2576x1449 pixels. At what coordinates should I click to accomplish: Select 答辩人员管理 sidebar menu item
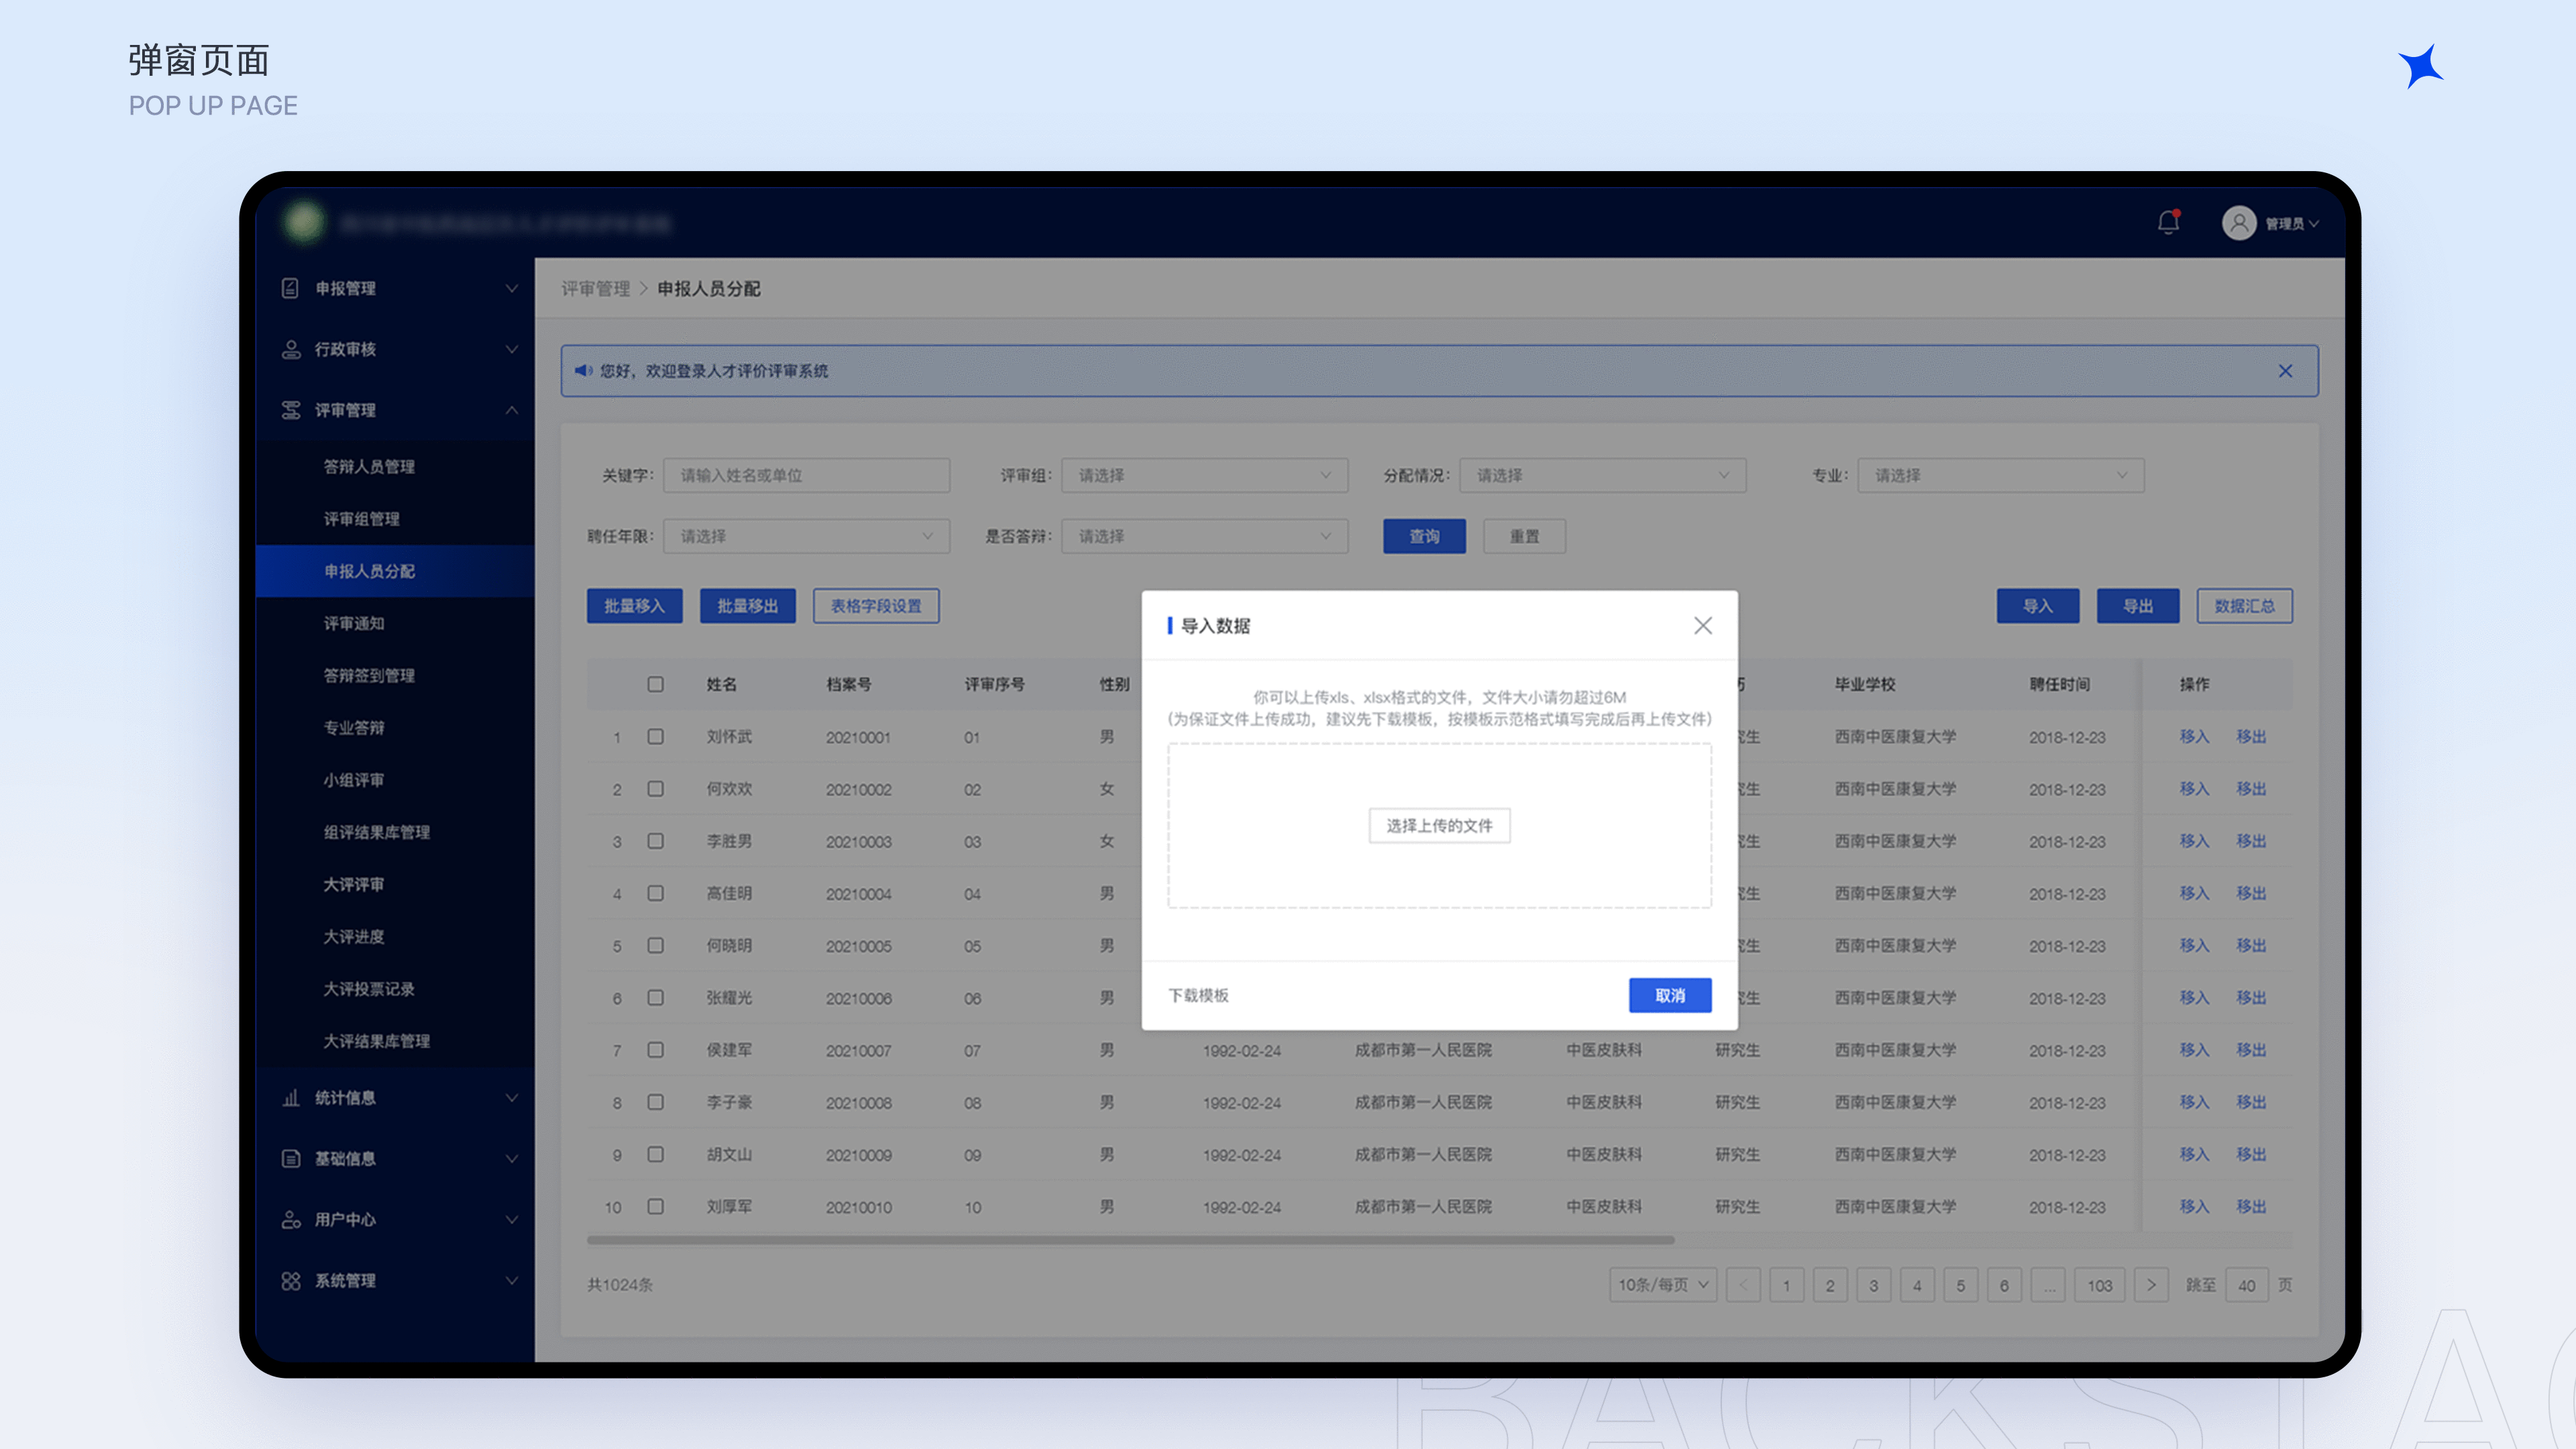tap(369, 466)
